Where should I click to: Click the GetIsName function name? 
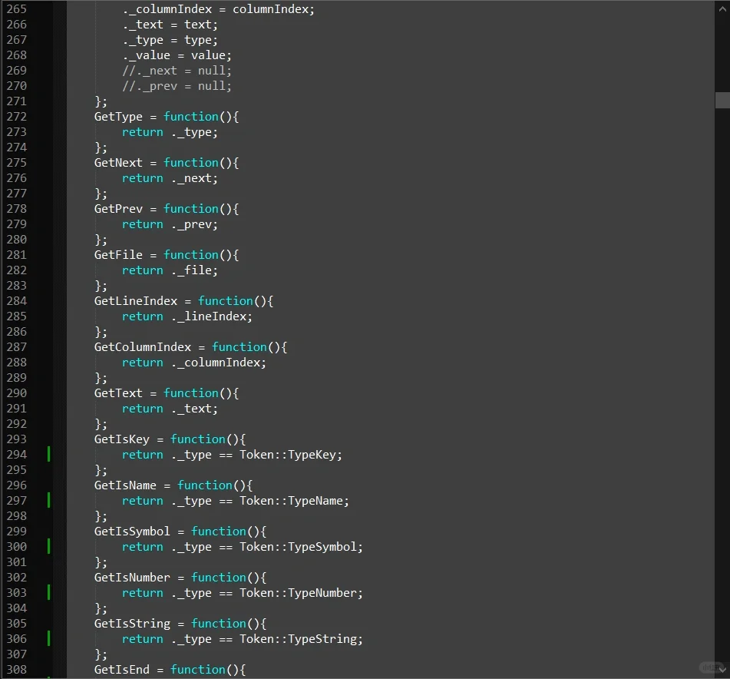125,485
